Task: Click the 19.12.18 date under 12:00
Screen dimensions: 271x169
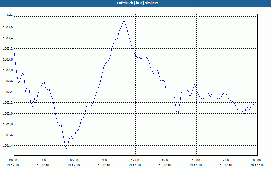Action: click(134, 165)
